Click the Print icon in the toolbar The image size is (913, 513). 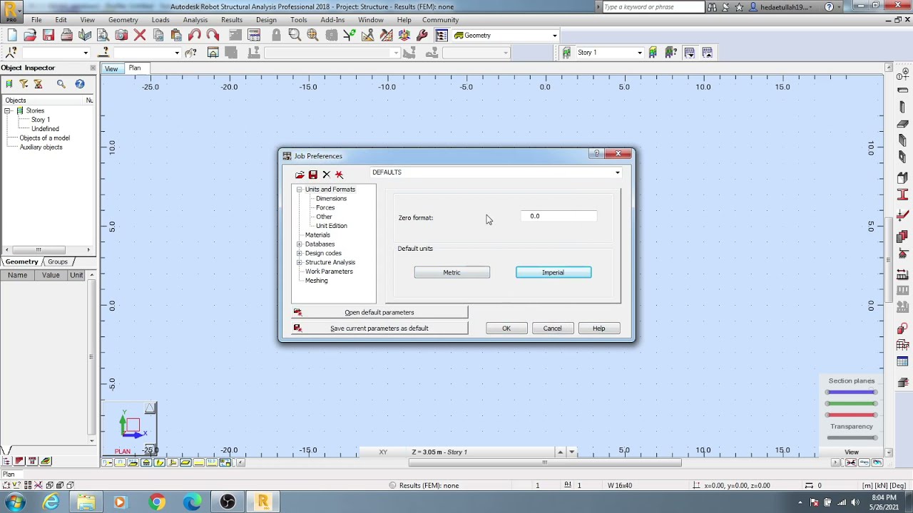(66, 35)
